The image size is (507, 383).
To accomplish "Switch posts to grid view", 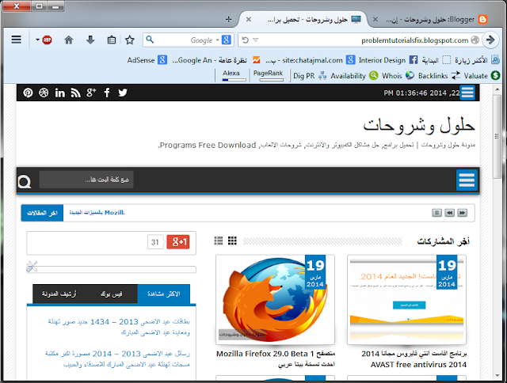I will [x=232, y=241].
